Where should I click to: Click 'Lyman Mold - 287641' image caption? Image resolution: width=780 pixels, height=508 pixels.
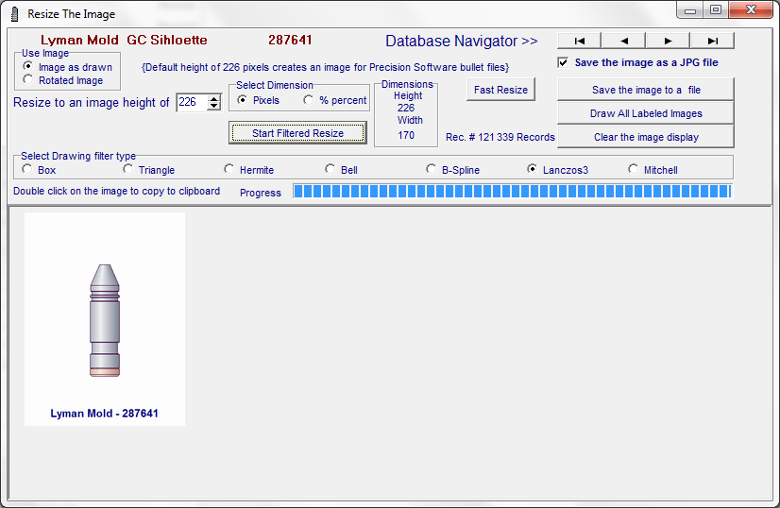(105, 413)
